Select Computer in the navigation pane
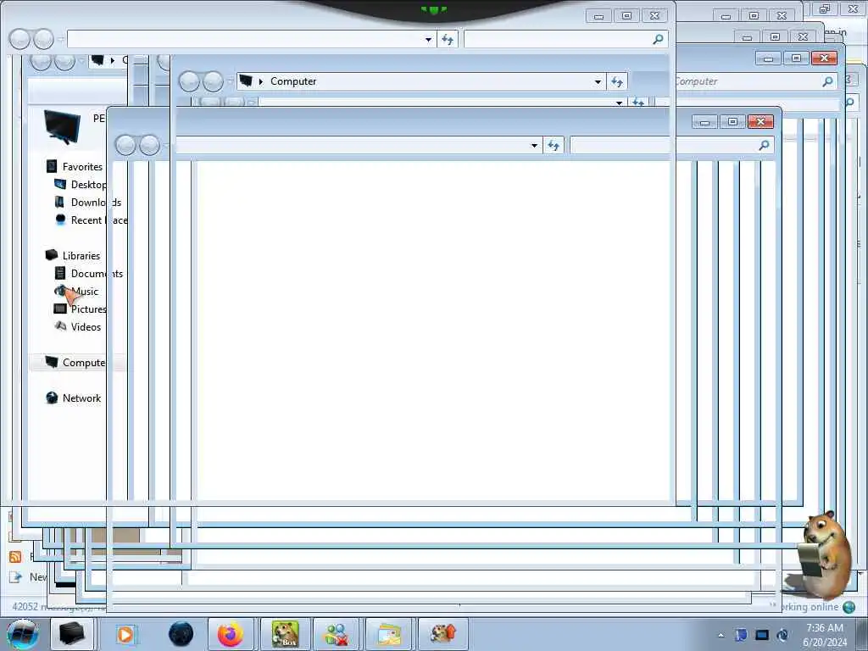The height and width of the screenshot is (651, 868). pos(75,363)
